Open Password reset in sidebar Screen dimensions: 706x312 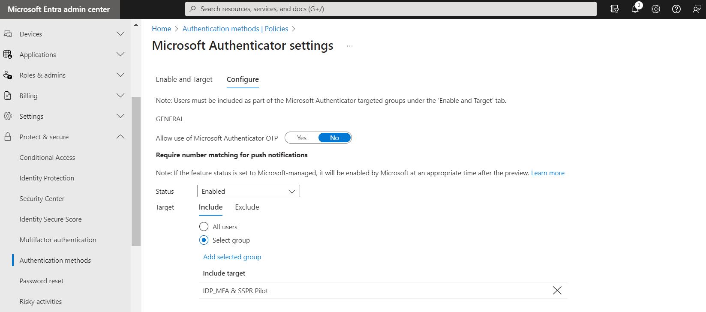point(42,281)
